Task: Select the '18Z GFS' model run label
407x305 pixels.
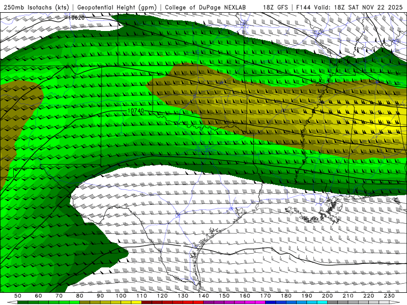Action: 275,7
